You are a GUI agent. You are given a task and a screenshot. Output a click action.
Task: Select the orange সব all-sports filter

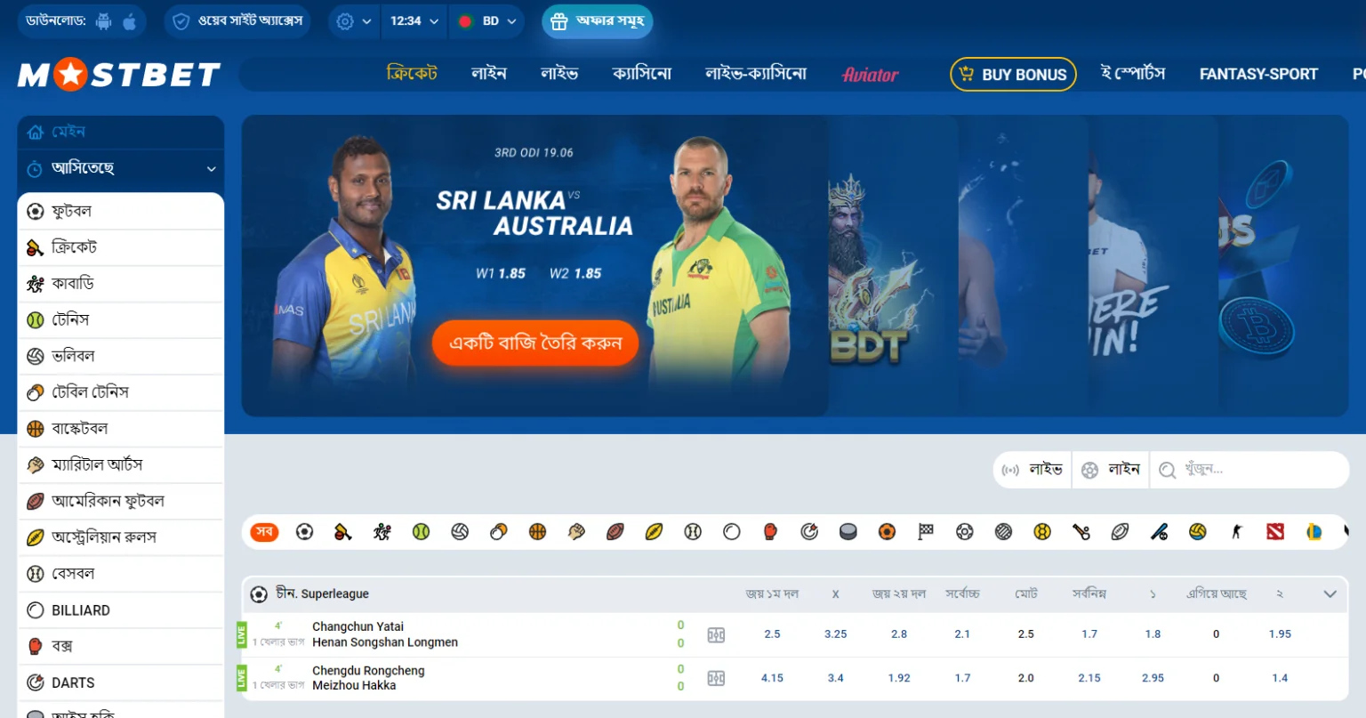click(x=264, y=532)
